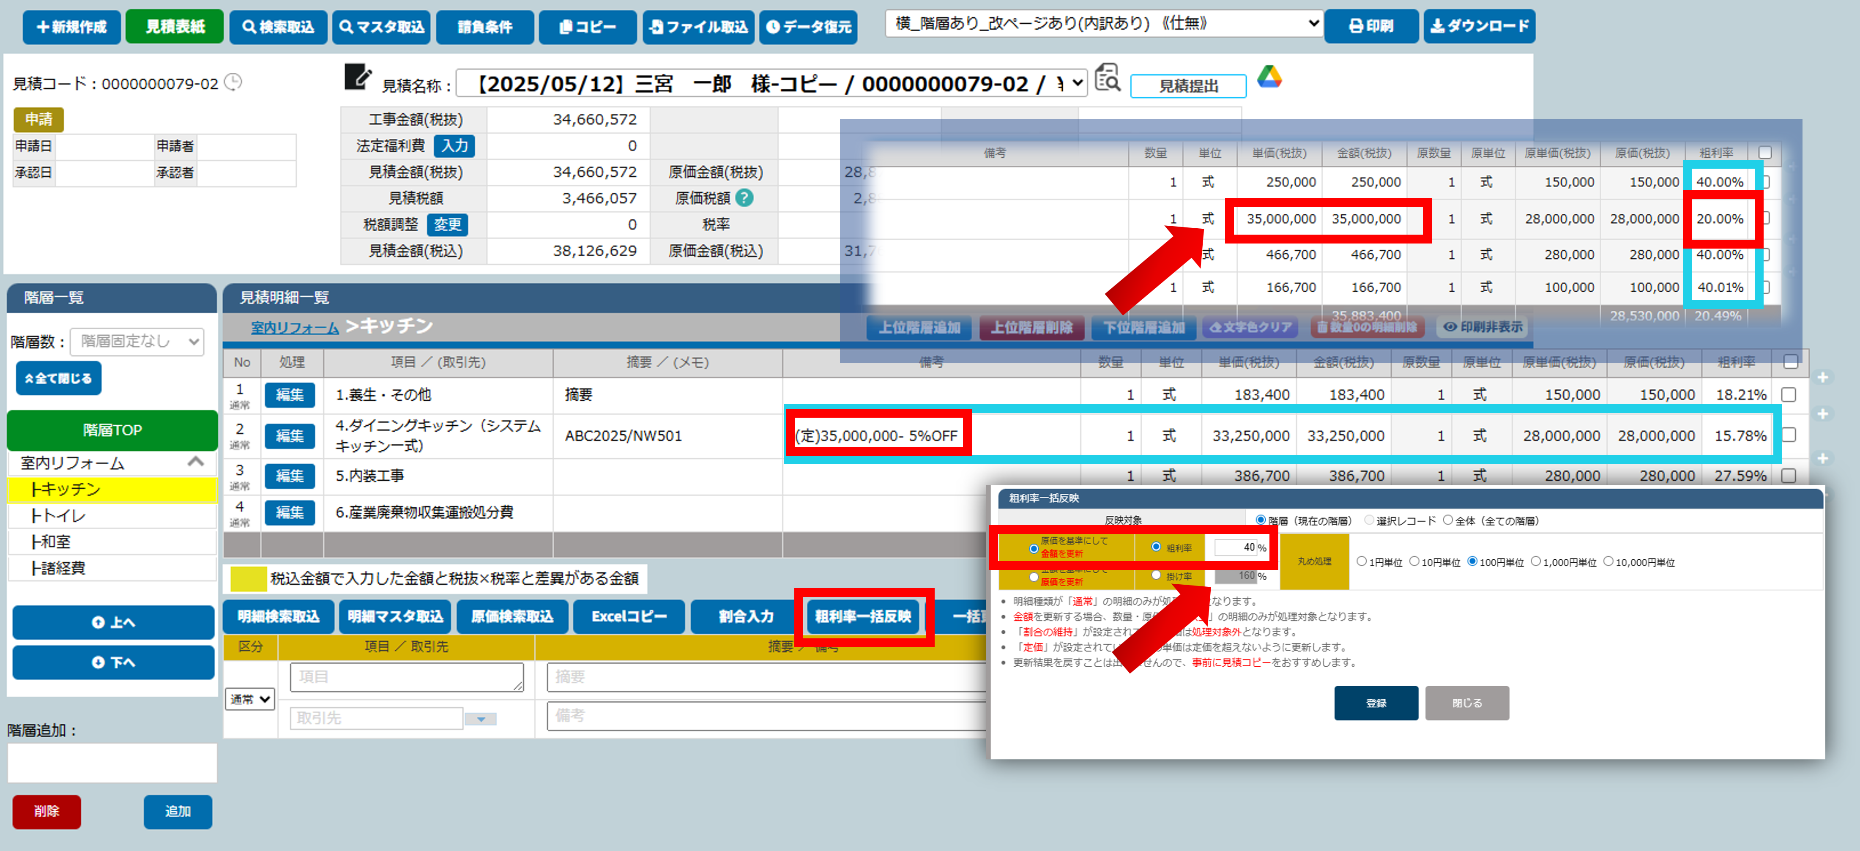Select the トイレ hierarchy item

click(58, 515)
